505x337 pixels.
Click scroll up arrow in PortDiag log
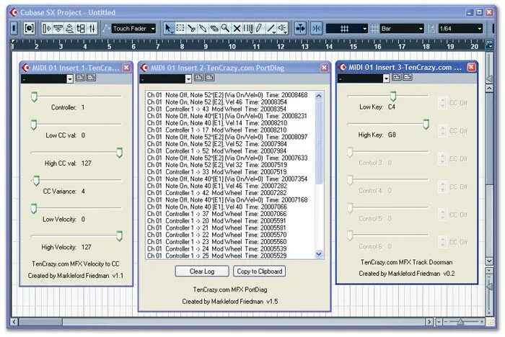(319, 96)
